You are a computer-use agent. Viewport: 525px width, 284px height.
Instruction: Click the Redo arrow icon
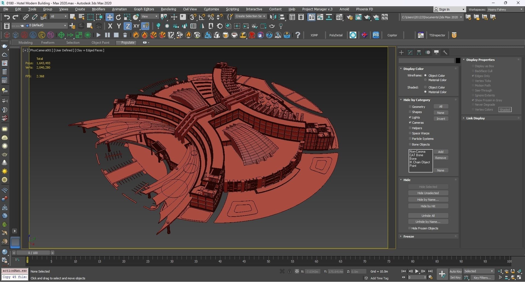(x=16, y=17)
